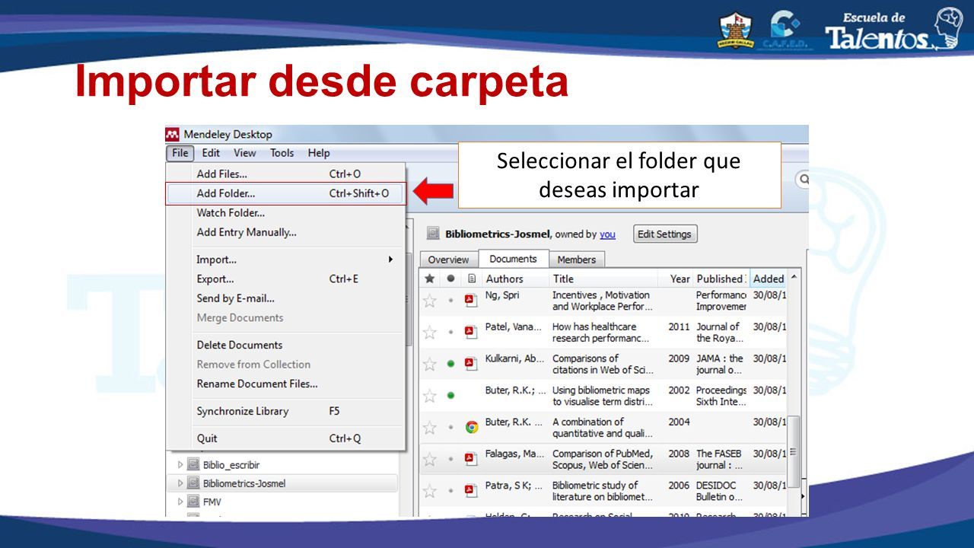This screenshot has width=974, height=548.
Task: Open the Edit menu
Action: [x=211, y=153]
